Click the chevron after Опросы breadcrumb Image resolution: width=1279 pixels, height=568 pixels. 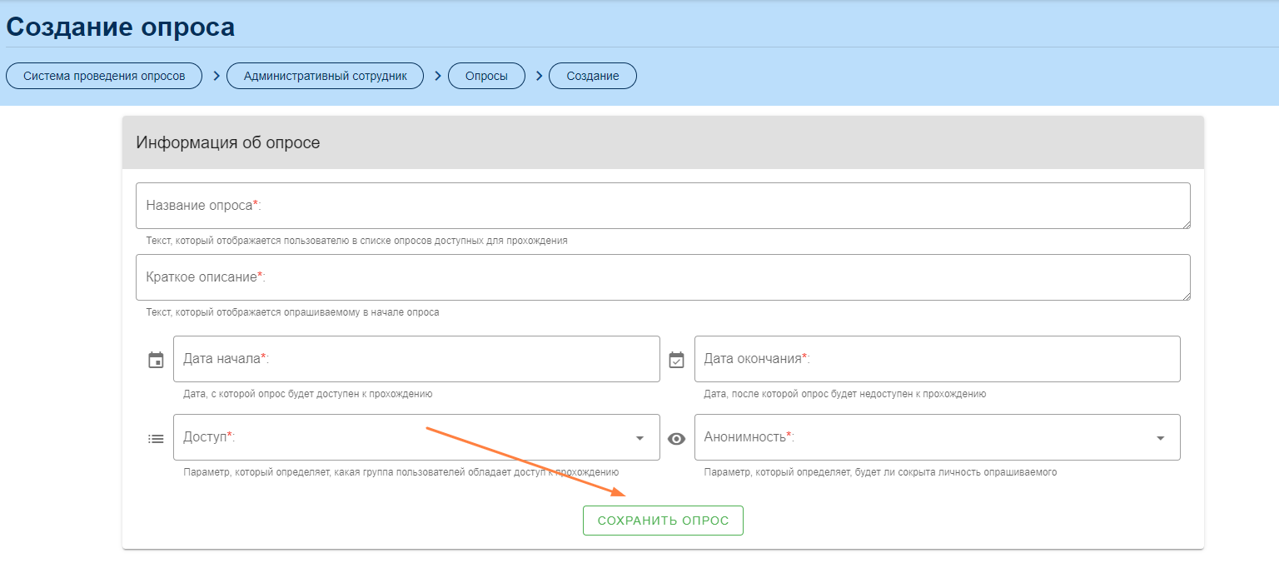coord(539,76)
